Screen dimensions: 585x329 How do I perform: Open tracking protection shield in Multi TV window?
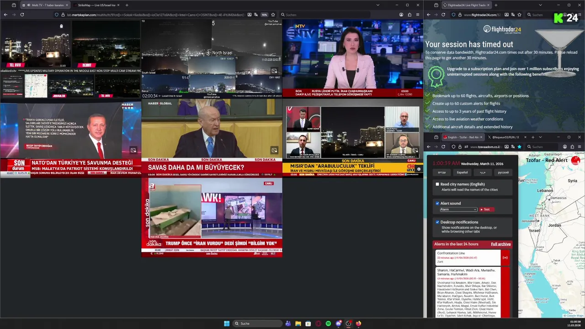[57, 15]
